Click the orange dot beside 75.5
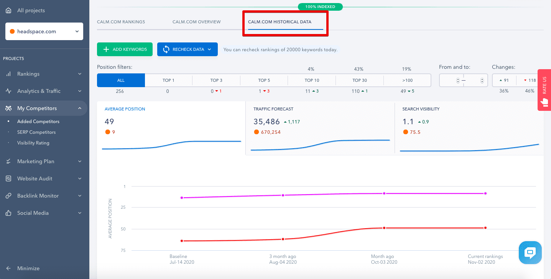The height and width of the screenshot is (279, 551). [x=405, y=132]
